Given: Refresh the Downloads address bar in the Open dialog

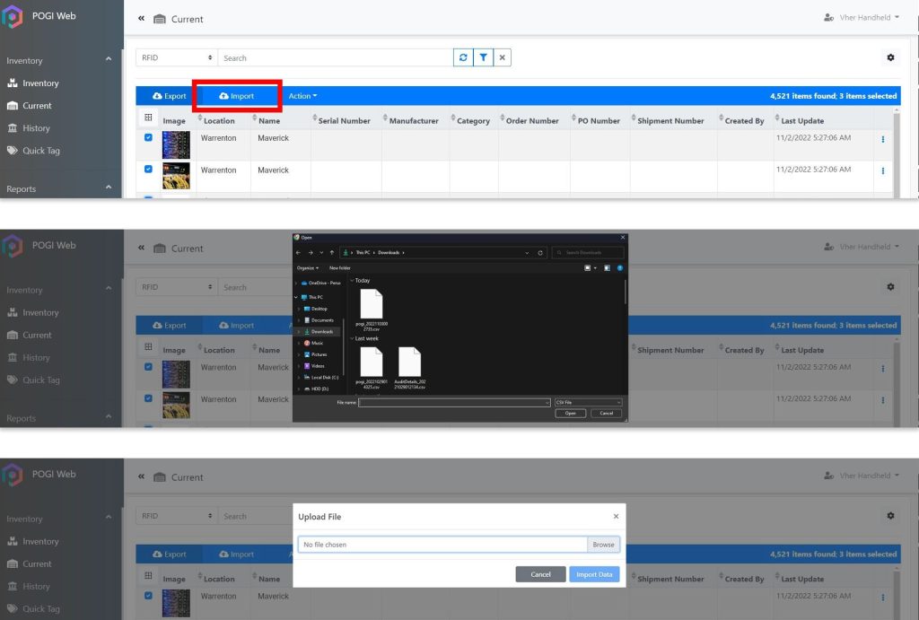Looking at the screenshot, I should [540, 253].
